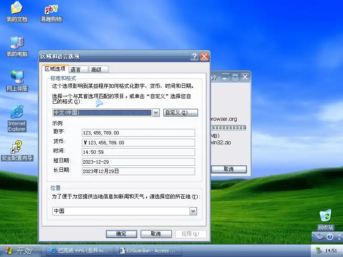Open the 易趣购物 eBay shortcut icon
The height and width of the screenshot is (257, 343).
(51, 13)
